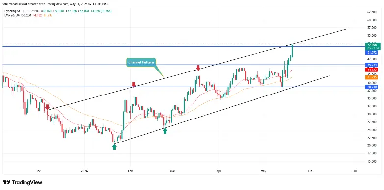Click the 20.000 label on price axis
This screenshot has width=384, height=190.
[372, 145]
